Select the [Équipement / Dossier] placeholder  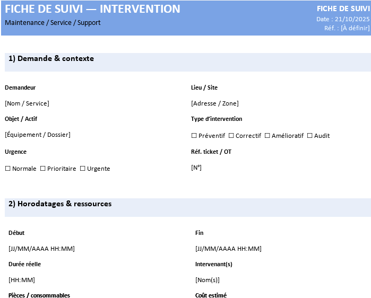37,135
